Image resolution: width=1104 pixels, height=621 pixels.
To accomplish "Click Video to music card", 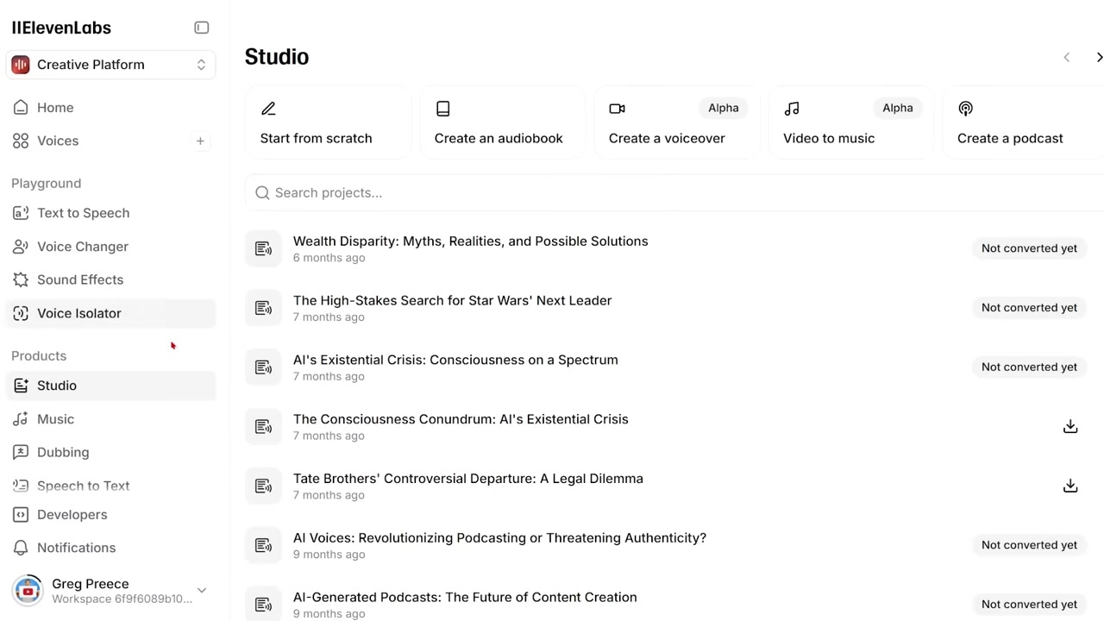I will coord(851,122).
